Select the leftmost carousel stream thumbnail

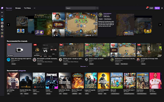tap(25, 25)
